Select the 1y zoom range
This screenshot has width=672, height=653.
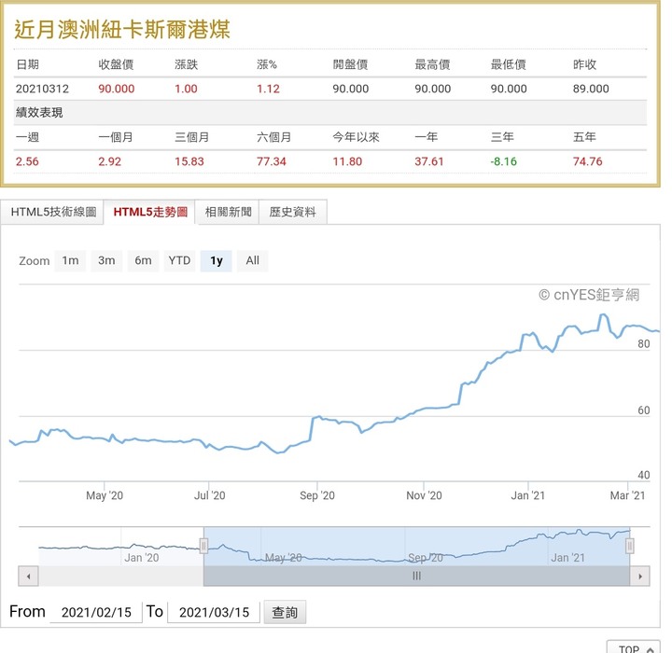click(217, 261)
